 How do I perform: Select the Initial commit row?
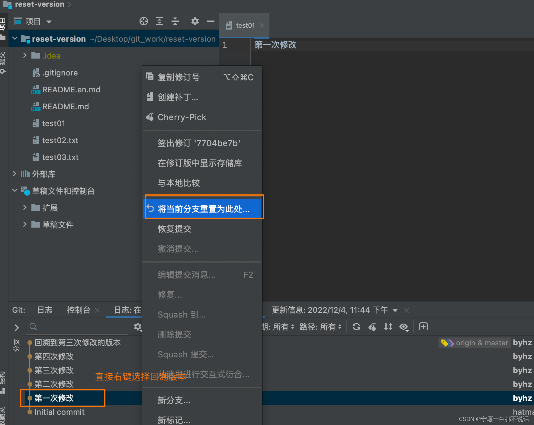pos(60,412)
